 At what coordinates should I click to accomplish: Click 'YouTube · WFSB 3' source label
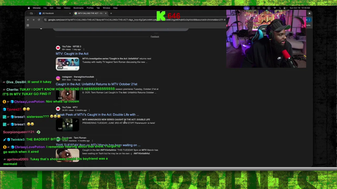72,46
